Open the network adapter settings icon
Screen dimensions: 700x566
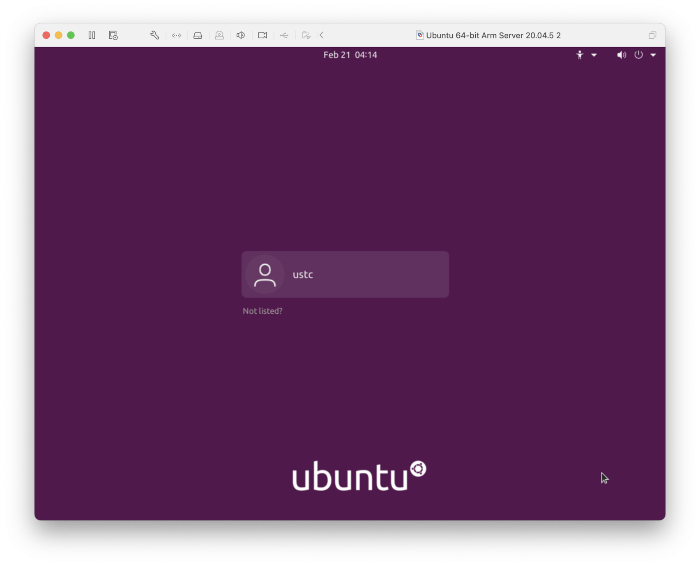click(176, 35)
